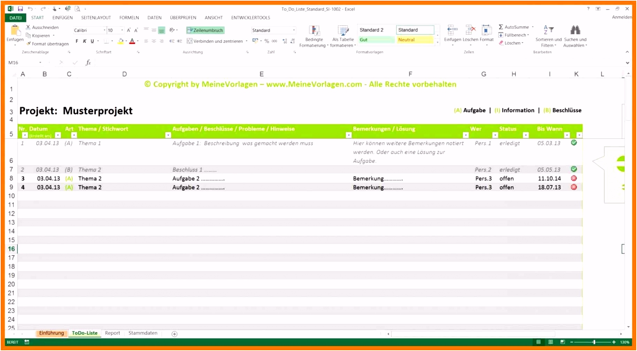Increase font size with the larger A icon
This screenshot has height=351, width=637.
(x=129, y=30)
